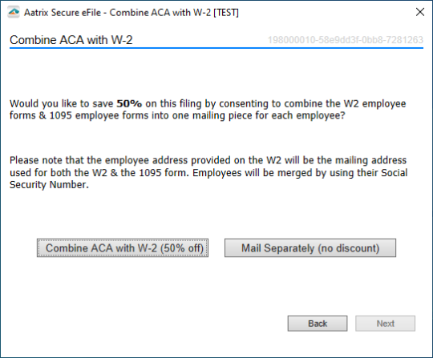This screenshot has width=433, height=358.
Task: Click the "Security Number." text line
Action: pyautogui.click(x=49, y=184)
